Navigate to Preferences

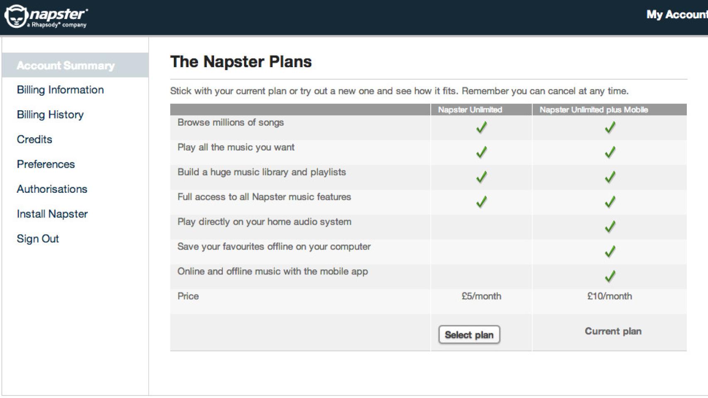coord(46,165)
